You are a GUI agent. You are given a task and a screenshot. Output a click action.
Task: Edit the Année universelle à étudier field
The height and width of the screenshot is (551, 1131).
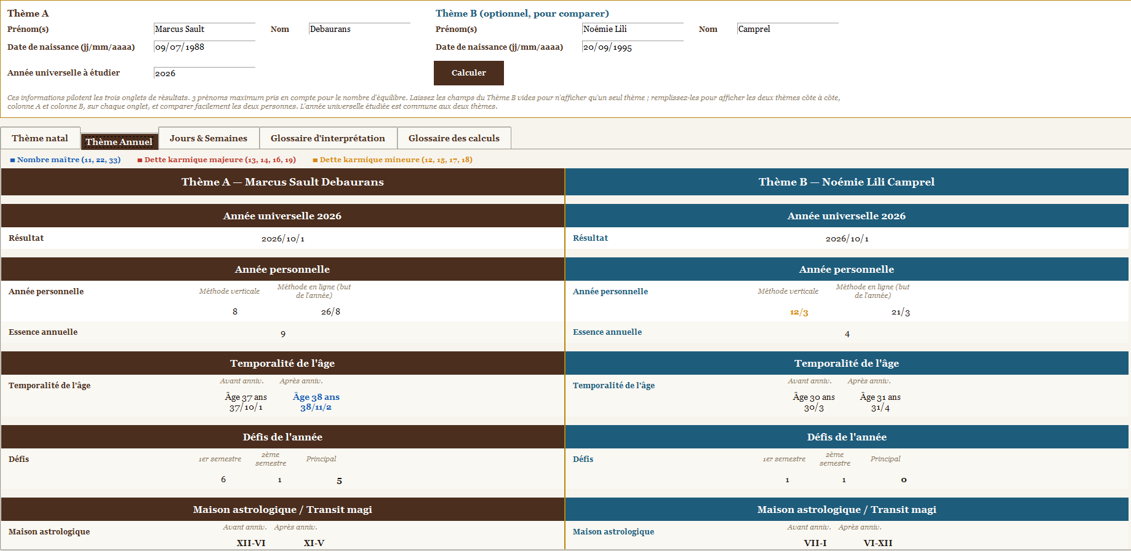[204, 73]
